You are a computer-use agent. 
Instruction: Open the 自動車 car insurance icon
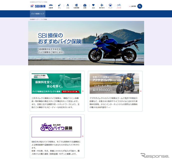point(51,6)
